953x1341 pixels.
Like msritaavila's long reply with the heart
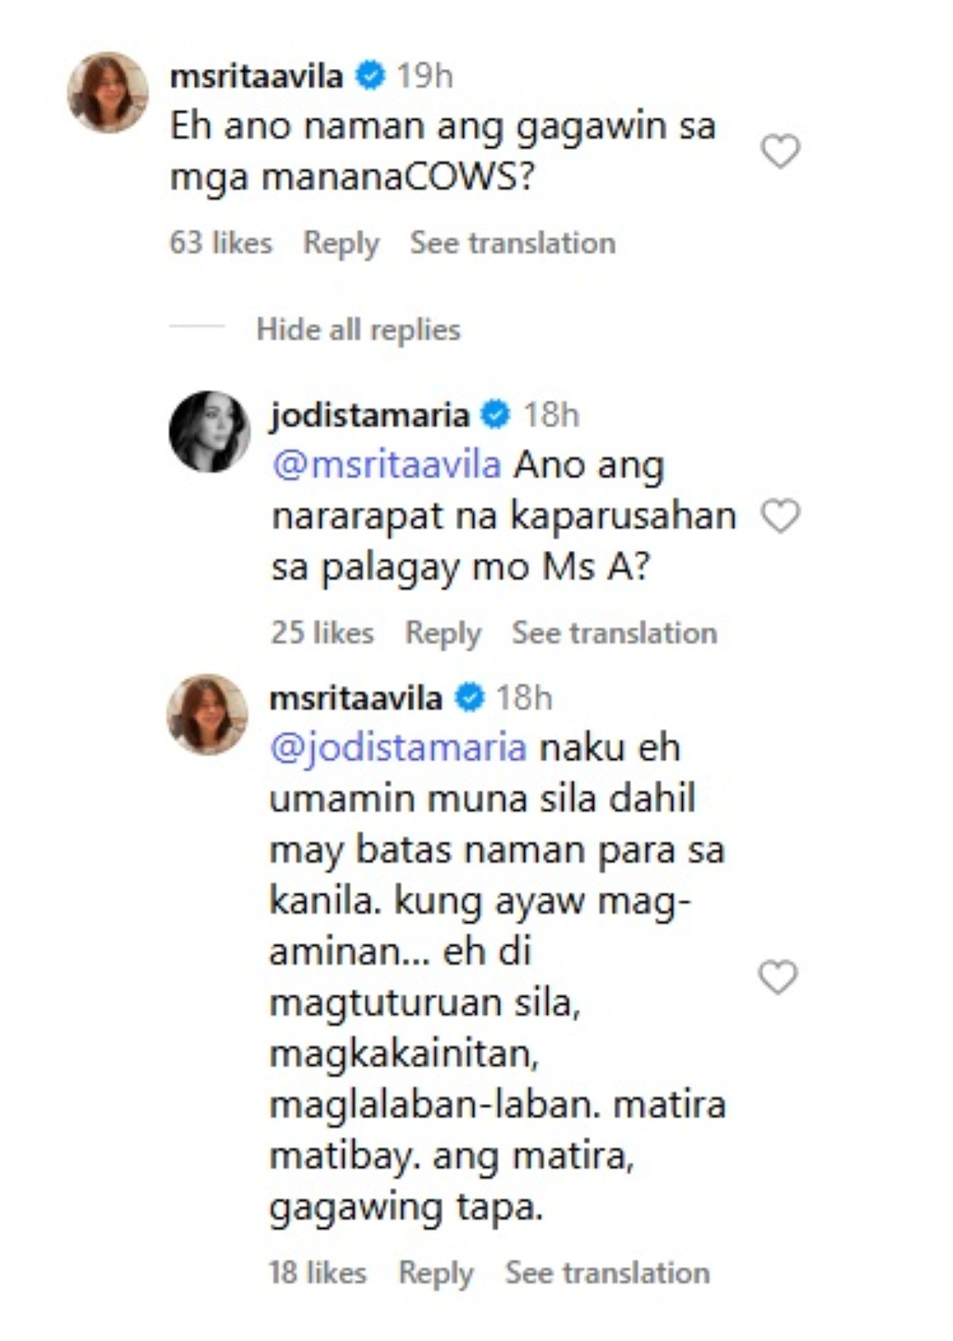pyautogui.click(x=777, y=977)
